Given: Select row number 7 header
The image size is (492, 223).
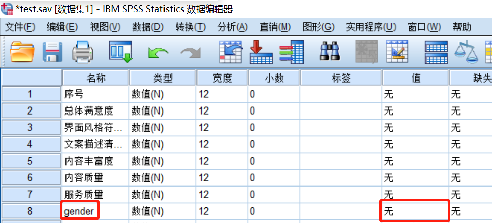Looking at the screenshot, I should click(31, 195).
